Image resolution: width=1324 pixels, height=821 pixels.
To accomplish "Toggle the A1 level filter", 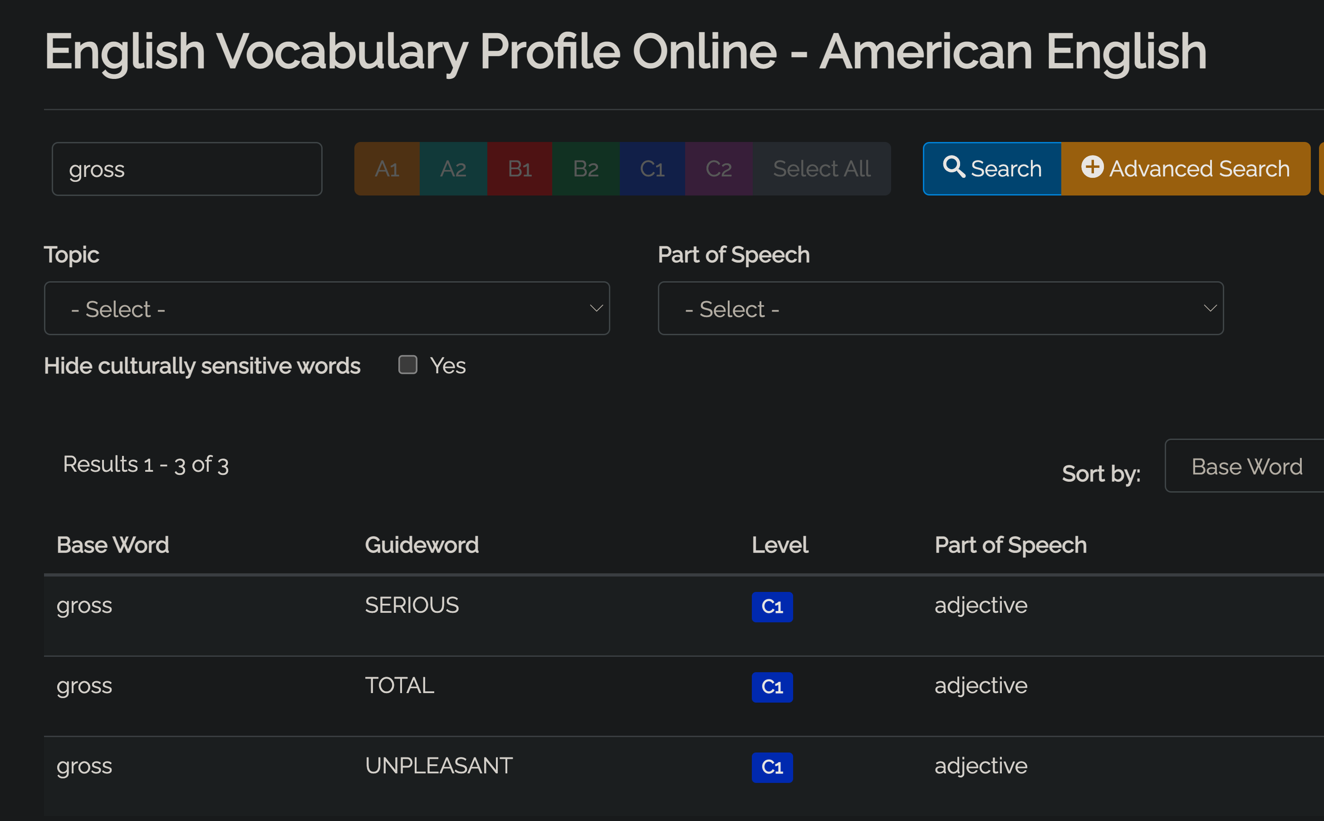I will (x=387, y=169).
